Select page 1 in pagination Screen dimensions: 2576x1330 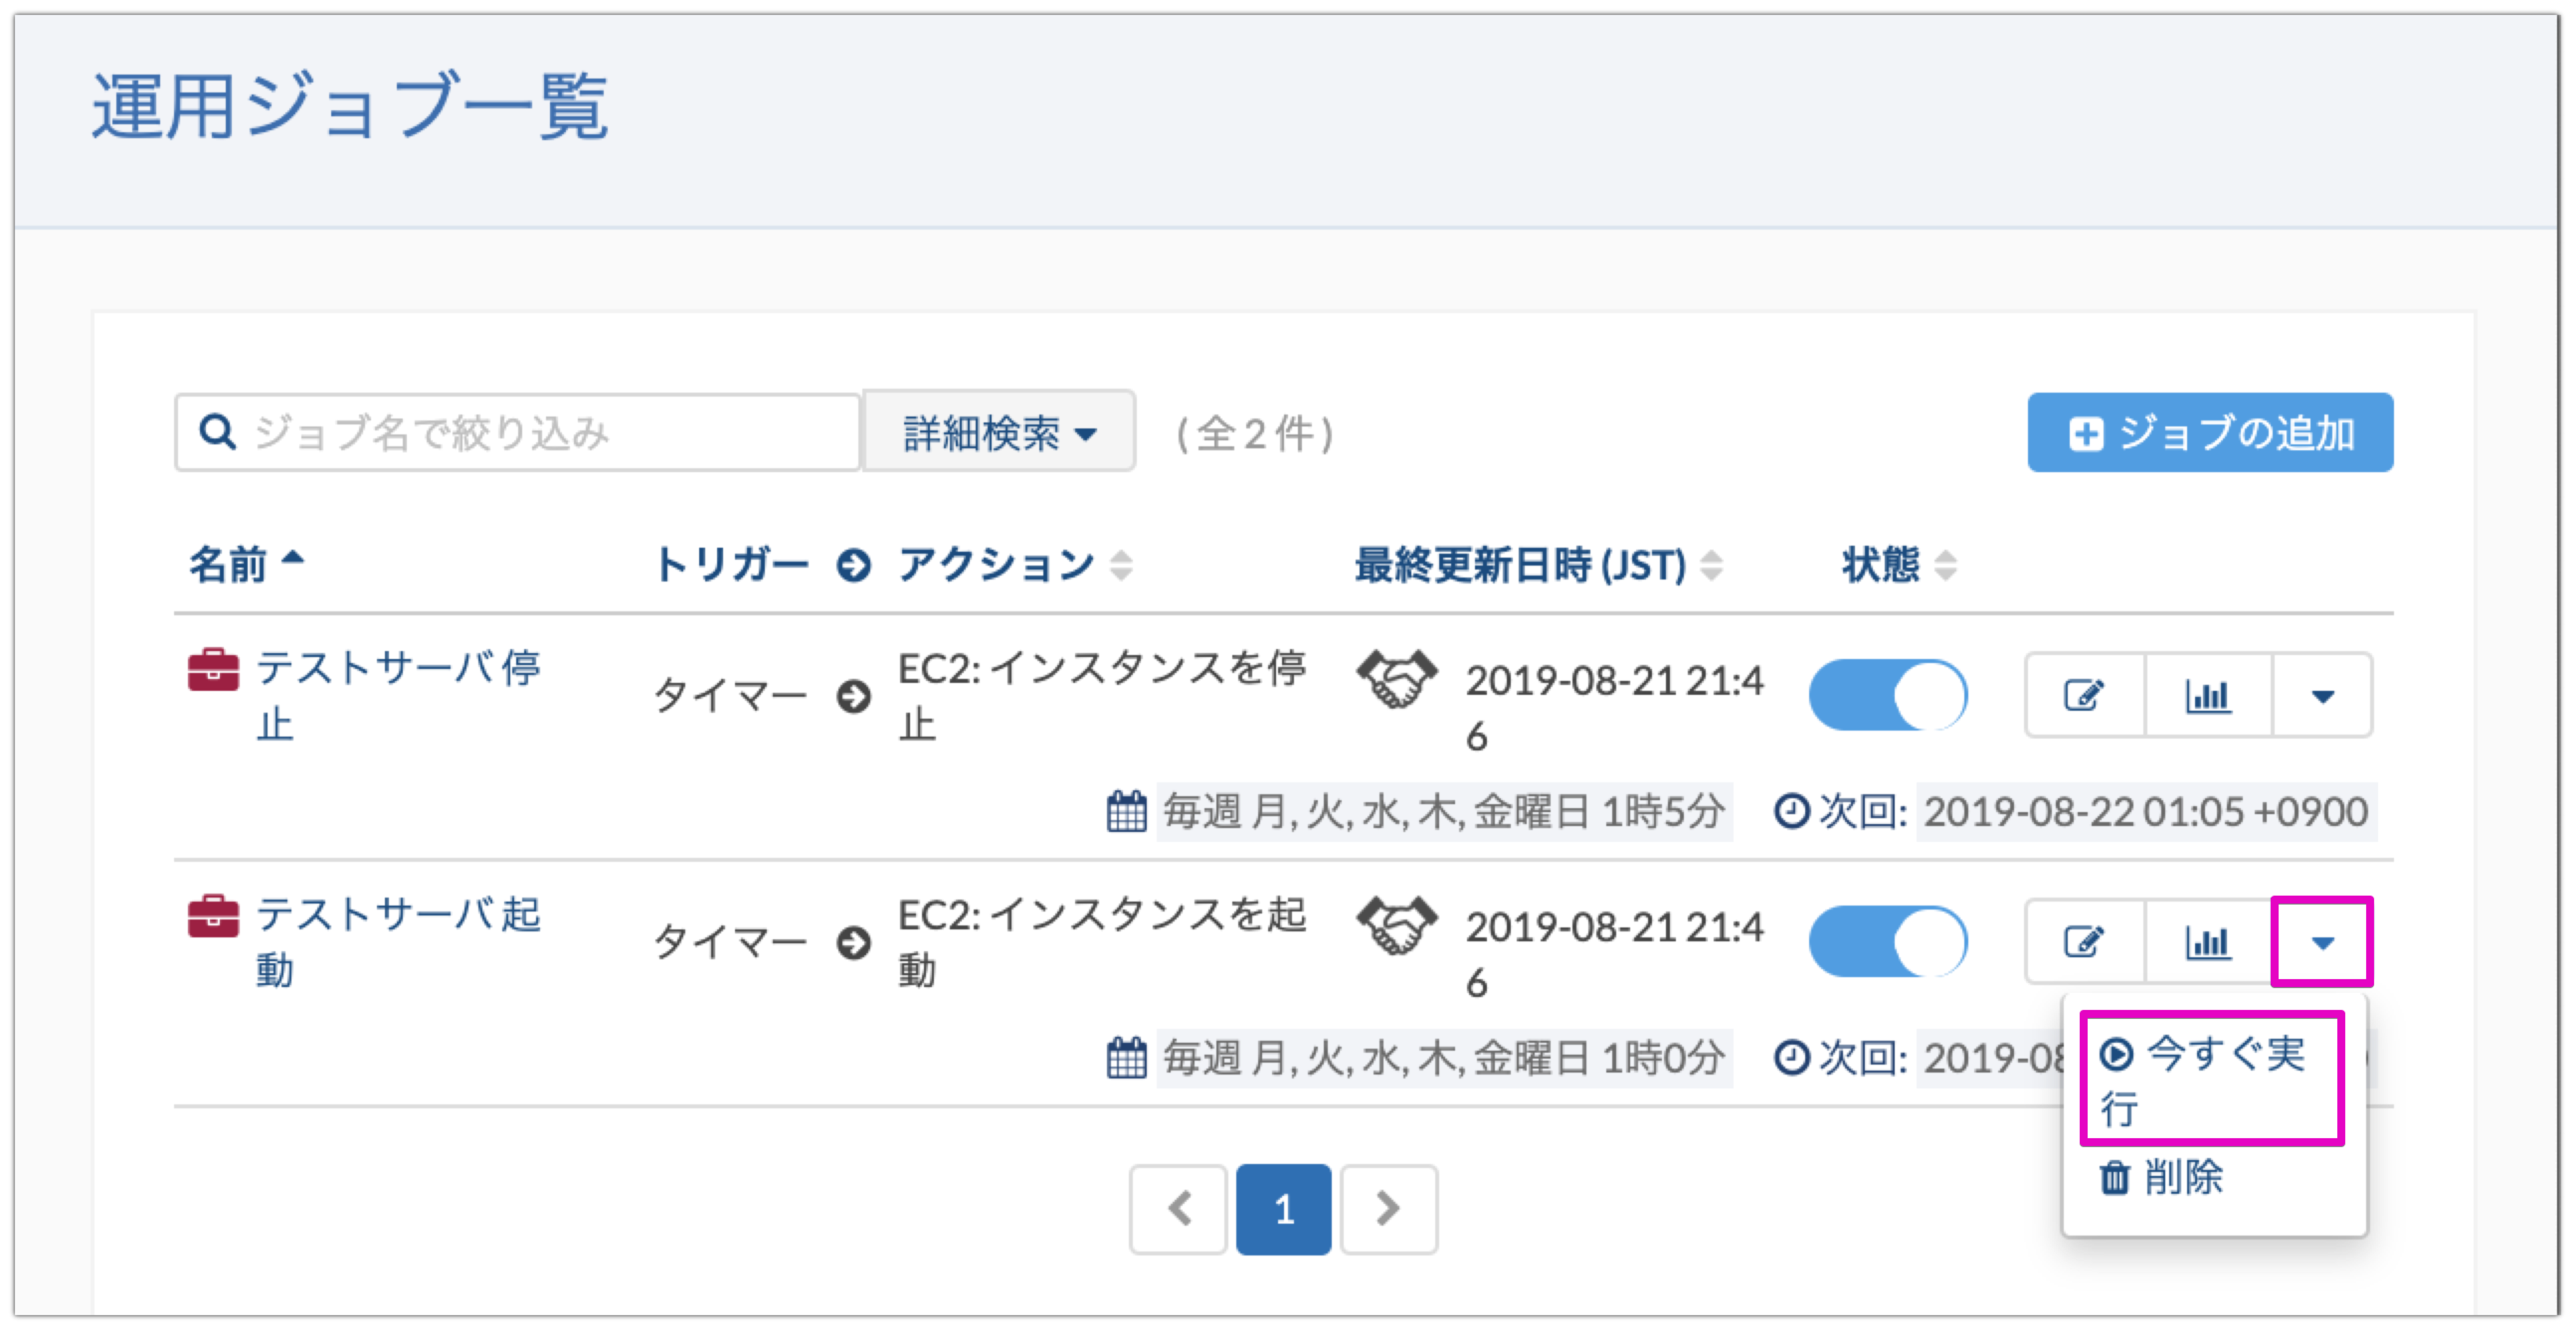click(1284, 1208)
